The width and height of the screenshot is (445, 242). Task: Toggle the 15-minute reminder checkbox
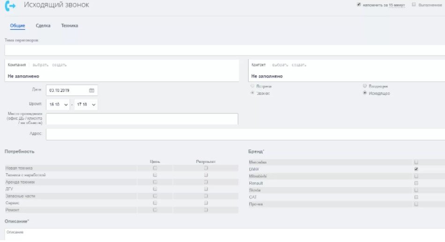[x=359, y=5]
